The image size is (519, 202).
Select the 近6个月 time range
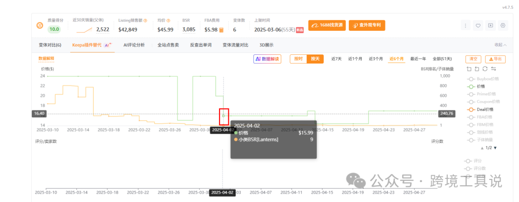click(x=396, y=59)
